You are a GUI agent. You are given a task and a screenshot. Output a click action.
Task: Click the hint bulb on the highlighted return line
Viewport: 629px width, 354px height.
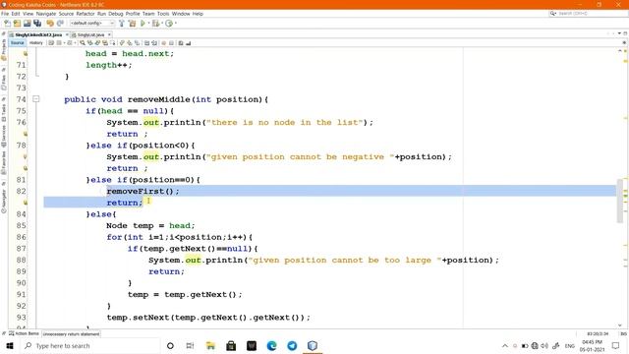[x=26, y=203]
